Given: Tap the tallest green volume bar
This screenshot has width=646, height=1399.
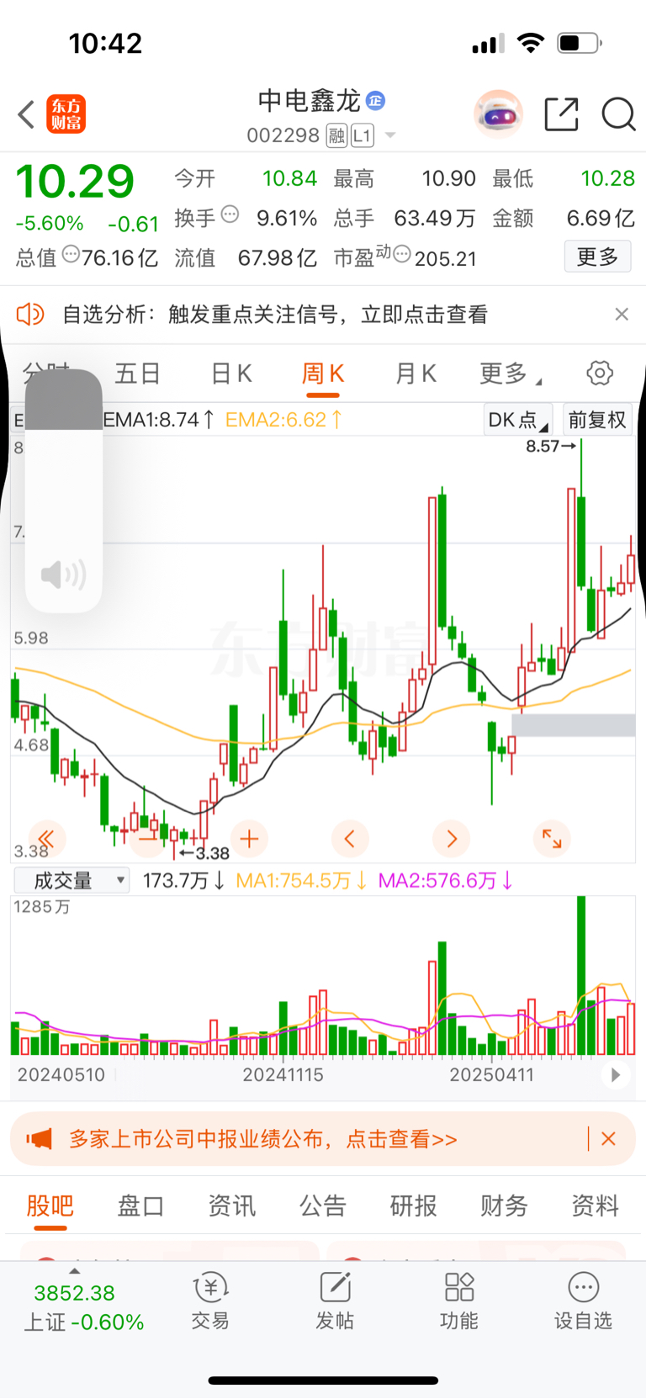Looking at the screenshot, I should pos(581,976).
